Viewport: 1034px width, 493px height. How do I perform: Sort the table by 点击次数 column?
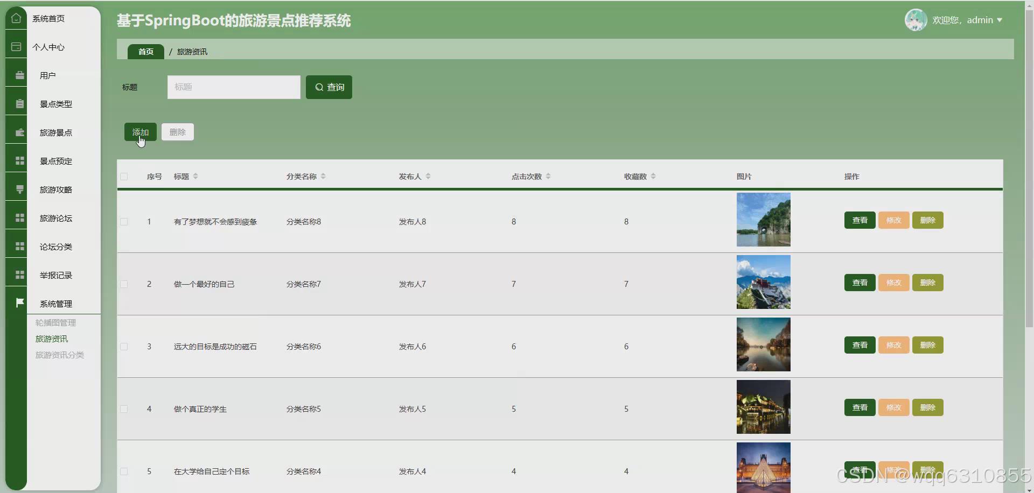548,176
